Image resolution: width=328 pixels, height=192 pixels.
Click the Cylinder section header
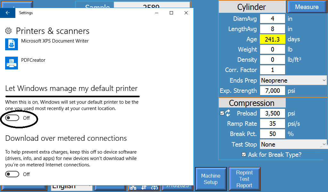(x=252, y=7)
